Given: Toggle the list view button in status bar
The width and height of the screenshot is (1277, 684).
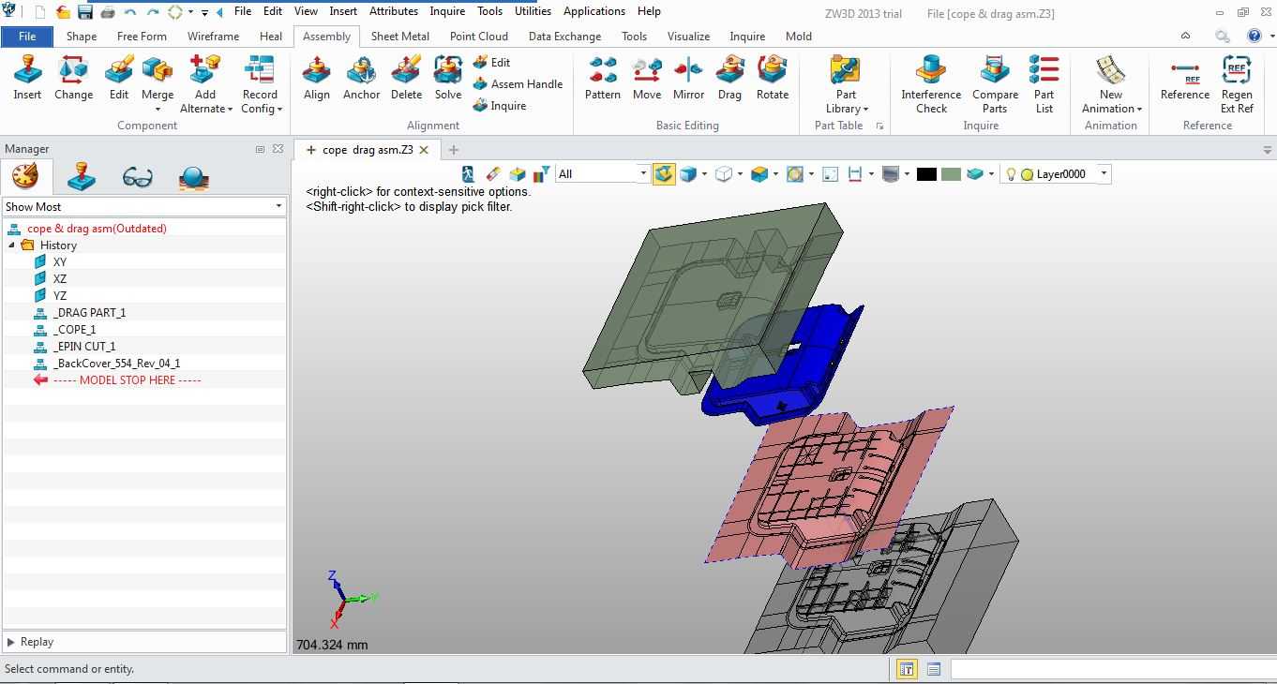Looking at the screenshot, I should click(934, 669).
